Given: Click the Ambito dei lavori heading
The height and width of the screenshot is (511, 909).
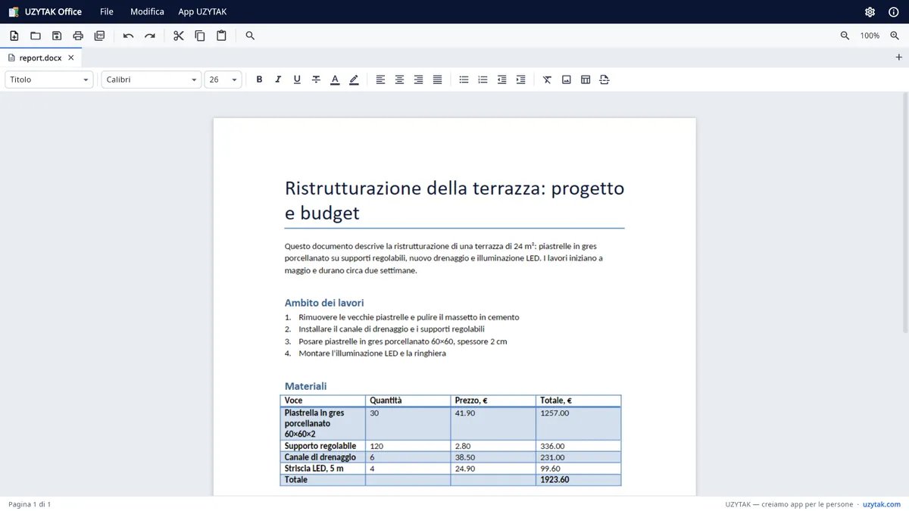Looking at the screenshot, I should (324, 303).
